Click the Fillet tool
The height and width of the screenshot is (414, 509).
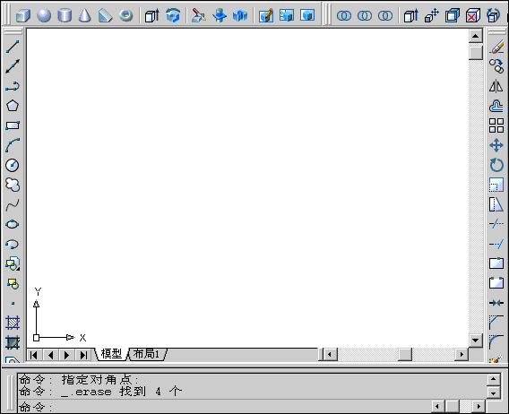pyautogui.click(x=496, y=342)
